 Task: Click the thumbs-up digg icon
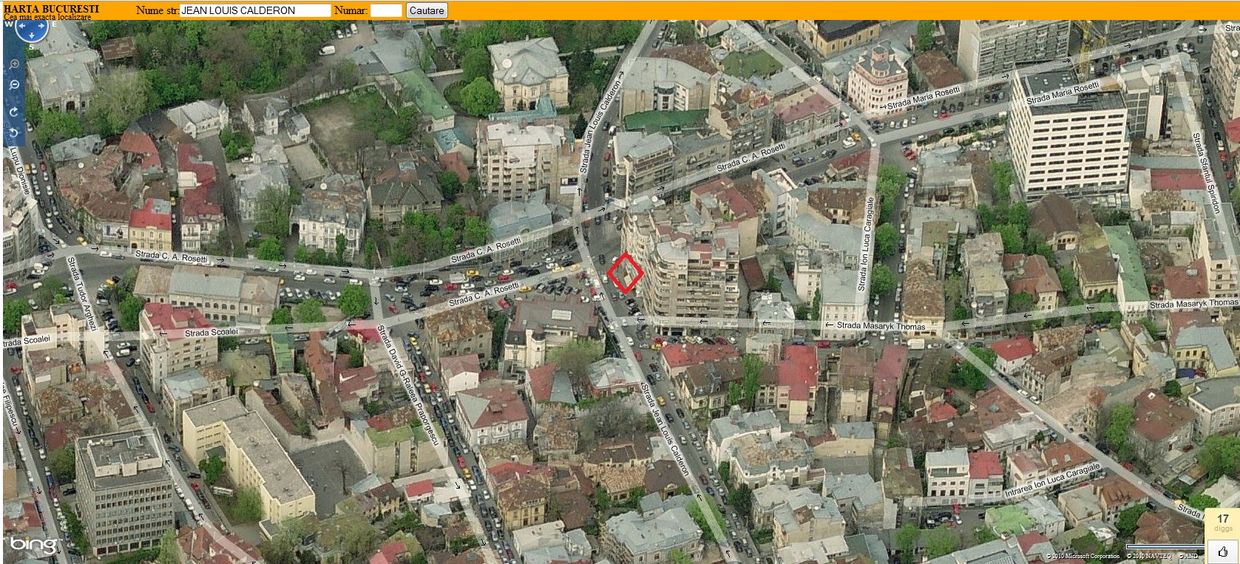coord(1223,551)
